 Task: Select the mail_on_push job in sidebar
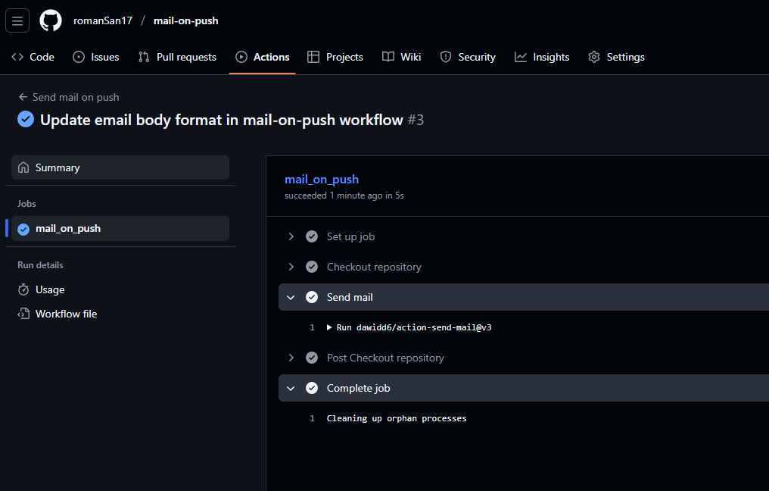pyautogui.click(x=68, y=228)
